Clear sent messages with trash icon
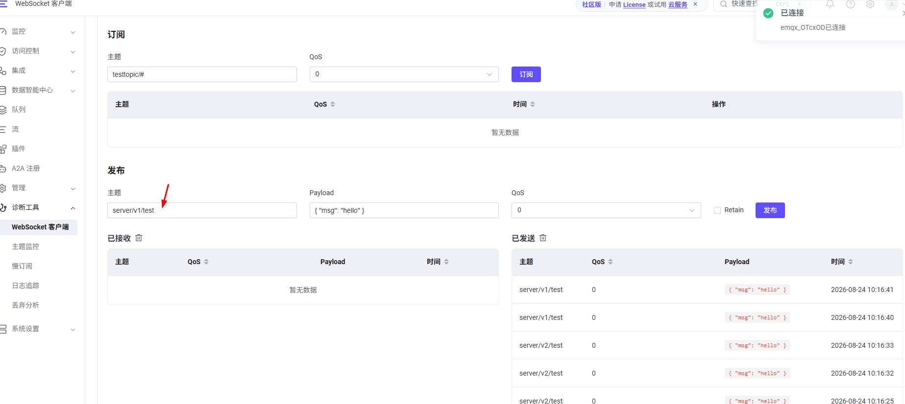 coord(543,238)
